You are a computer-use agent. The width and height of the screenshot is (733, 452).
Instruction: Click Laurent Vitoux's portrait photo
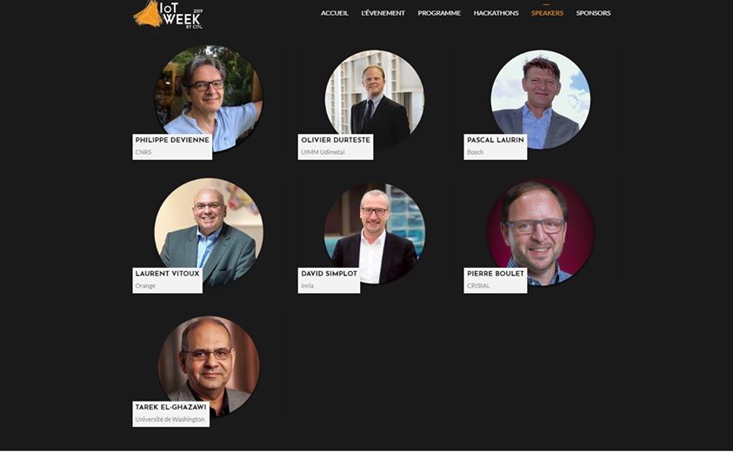coord(209,232)
